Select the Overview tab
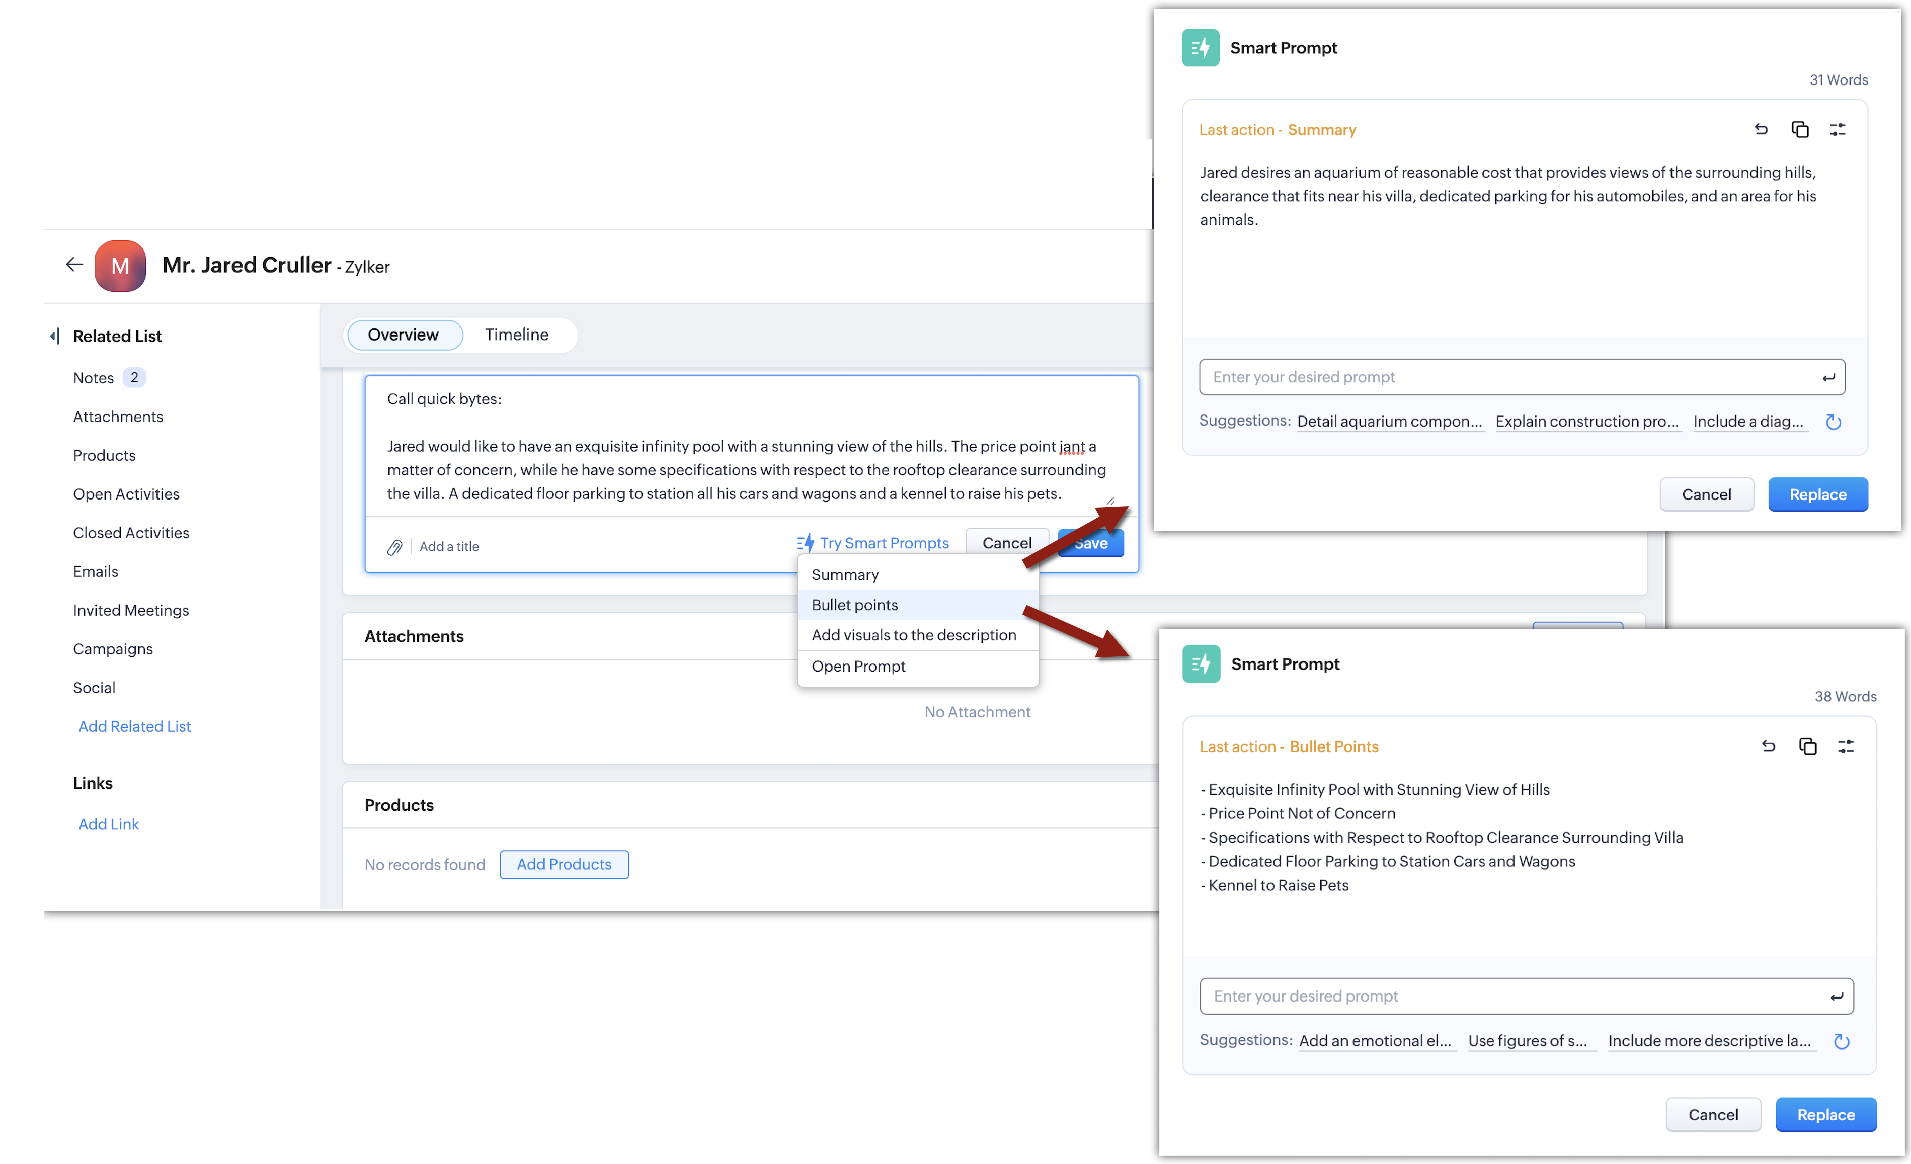The height and width of the screenshot is (1164, 1911). tap(403, 335)
